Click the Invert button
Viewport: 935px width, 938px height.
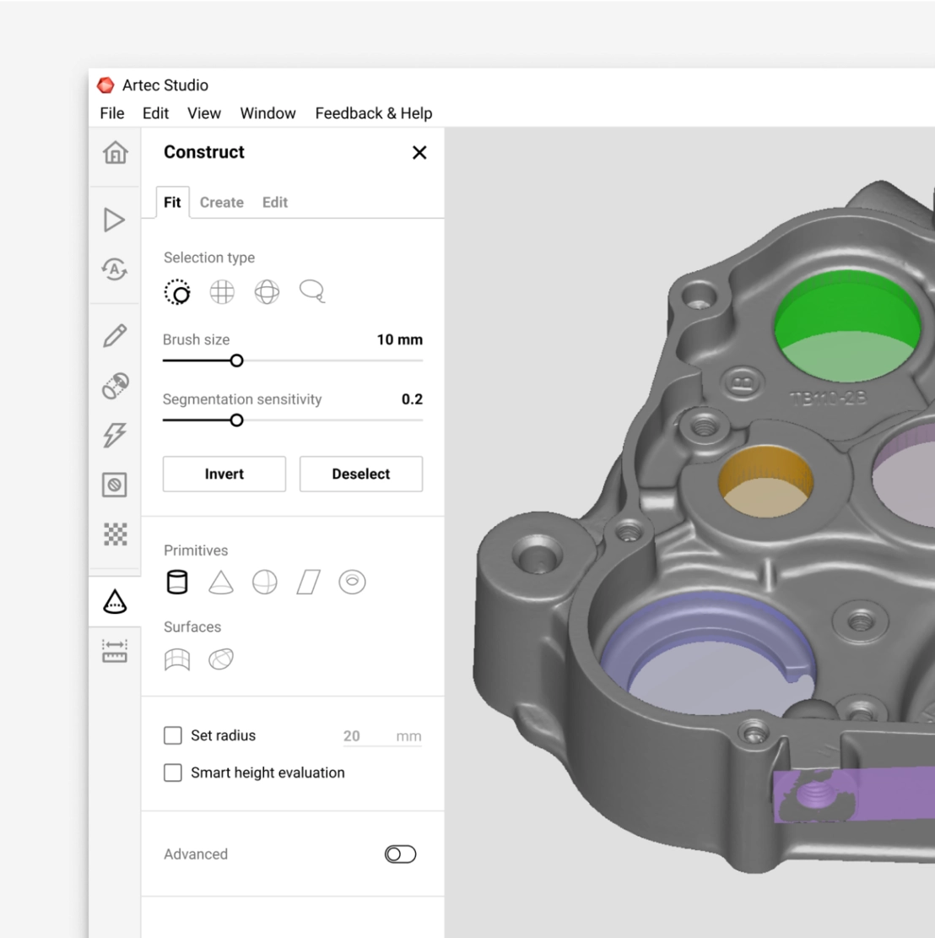[224, 474]
